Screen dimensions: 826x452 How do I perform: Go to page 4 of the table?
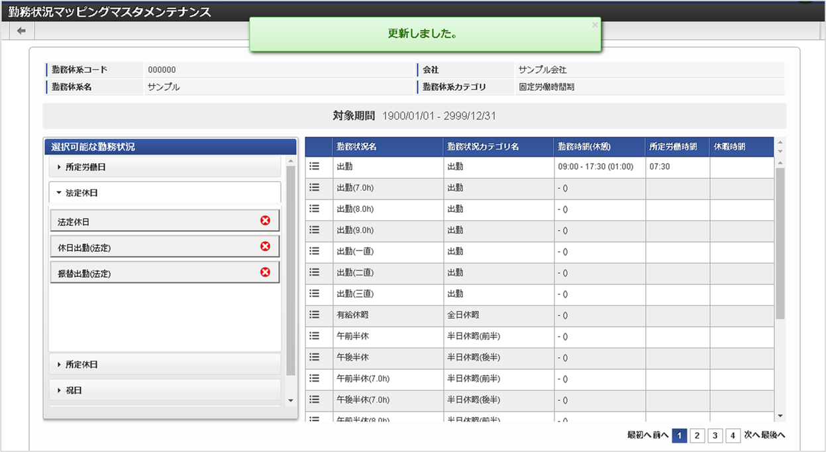point(733,435)
